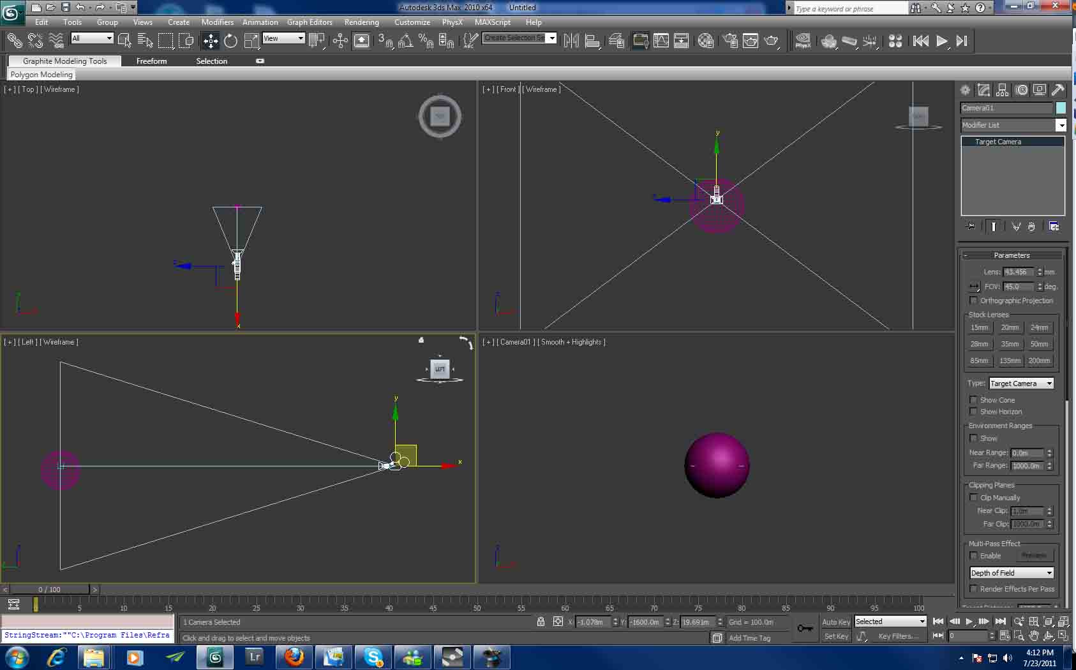Open the Schematic View
The image size is (1076, 670).
[682, 41]
